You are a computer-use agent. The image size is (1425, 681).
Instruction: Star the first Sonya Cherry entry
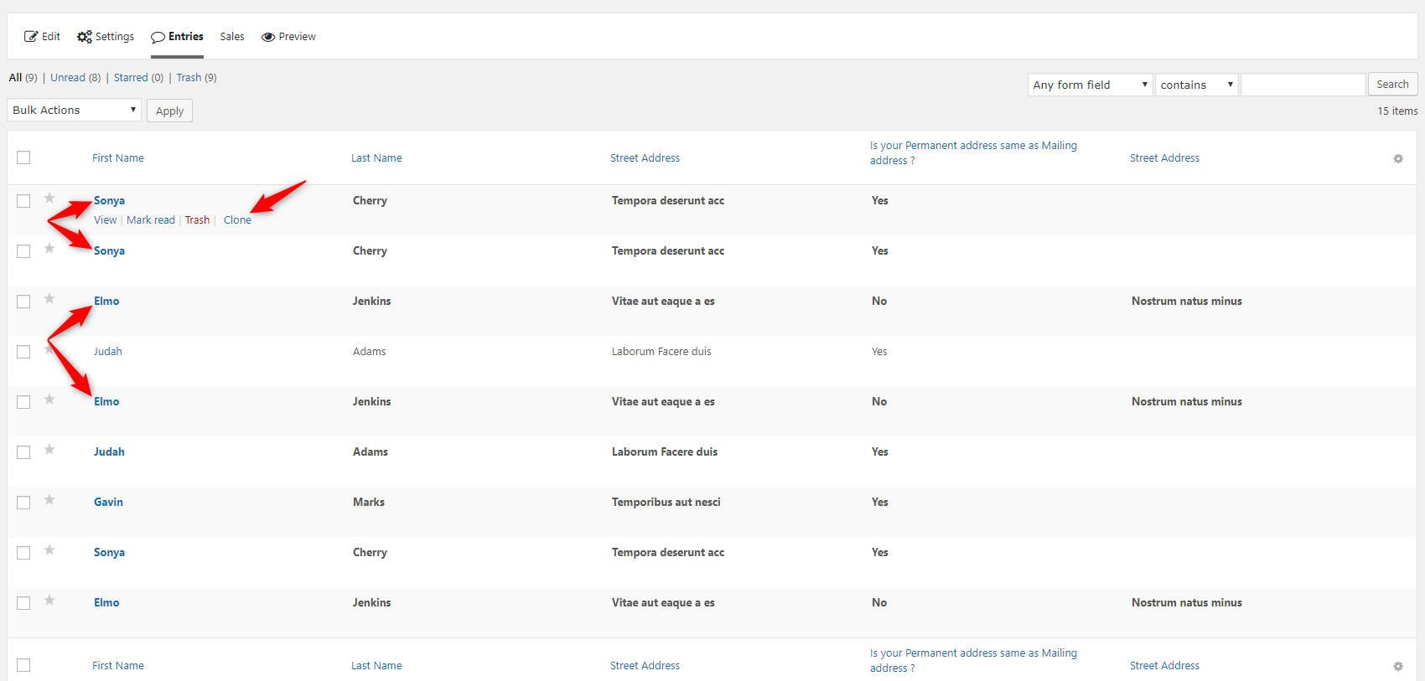click(49, 199)
